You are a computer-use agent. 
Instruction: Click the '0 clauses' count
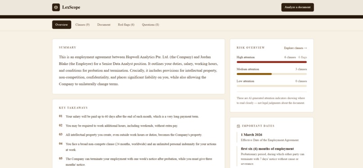coord(301,81)
